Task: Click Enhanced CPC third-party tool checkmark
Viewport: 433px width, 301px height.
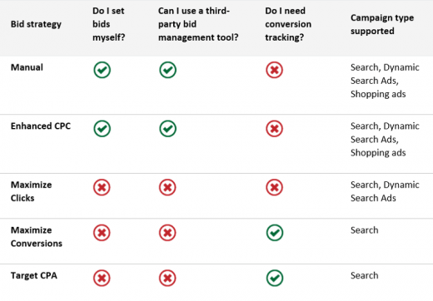Action: [x=168, y=129]
